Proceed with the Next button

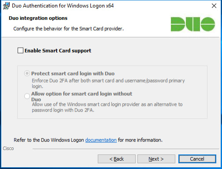[x=156, y=159]
